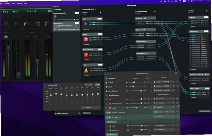Collapse the System section in SoundSource
The image size is (212, 136).
point(107,78)
